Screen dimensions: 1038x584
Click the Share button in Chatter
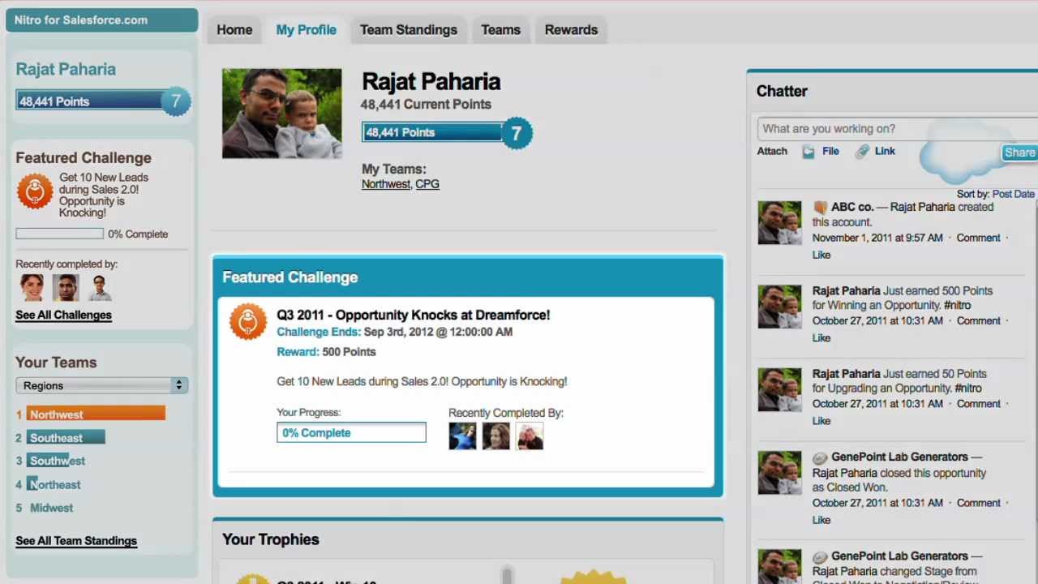(1019, 152)
